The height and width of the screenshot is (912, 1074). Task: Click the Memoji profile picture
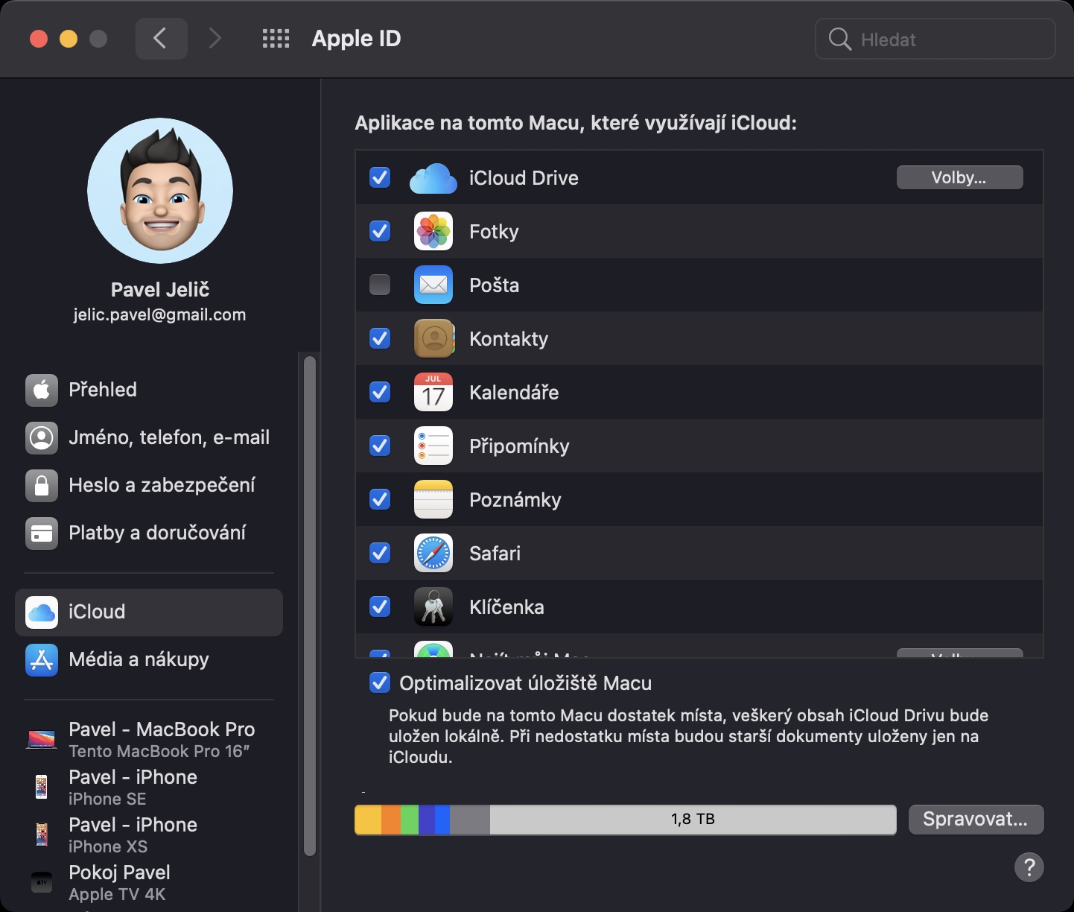click(160, 191)
